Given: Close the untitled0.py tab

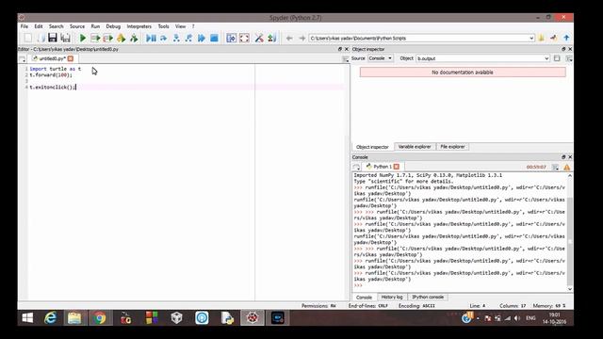Looking at the screenshot, I should (x=71, y=58).
